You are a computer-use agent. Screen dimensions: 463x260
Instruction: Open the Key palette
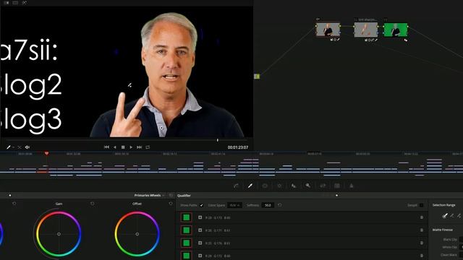308,186
